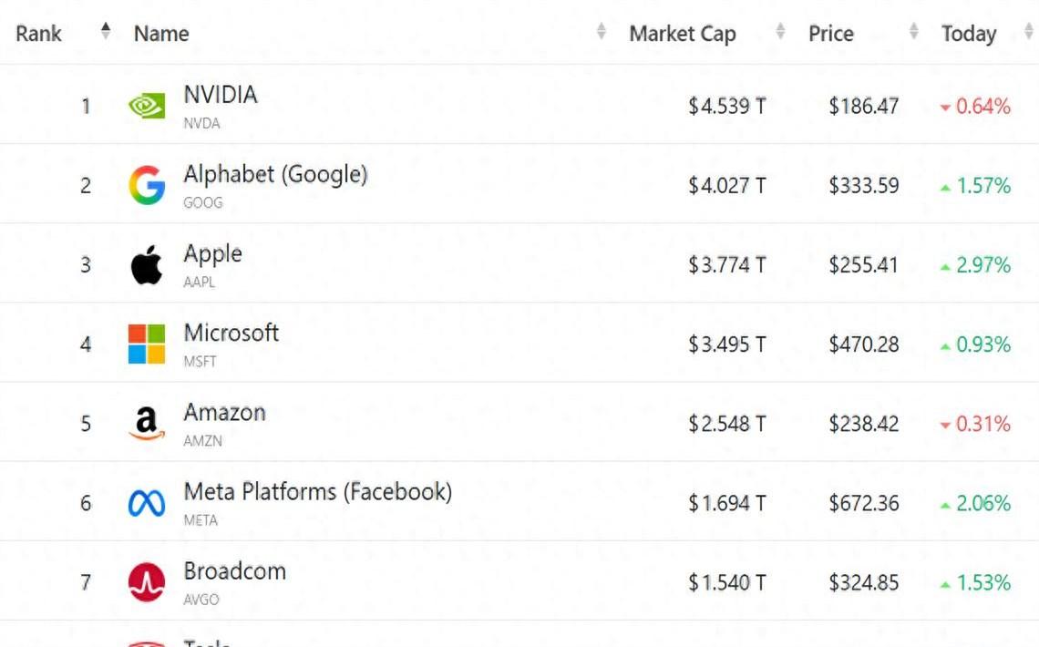This screenshot has width=1039, height=647.
Task: Click the NVIDIA logo icon
Action: (x=147, y=107)
